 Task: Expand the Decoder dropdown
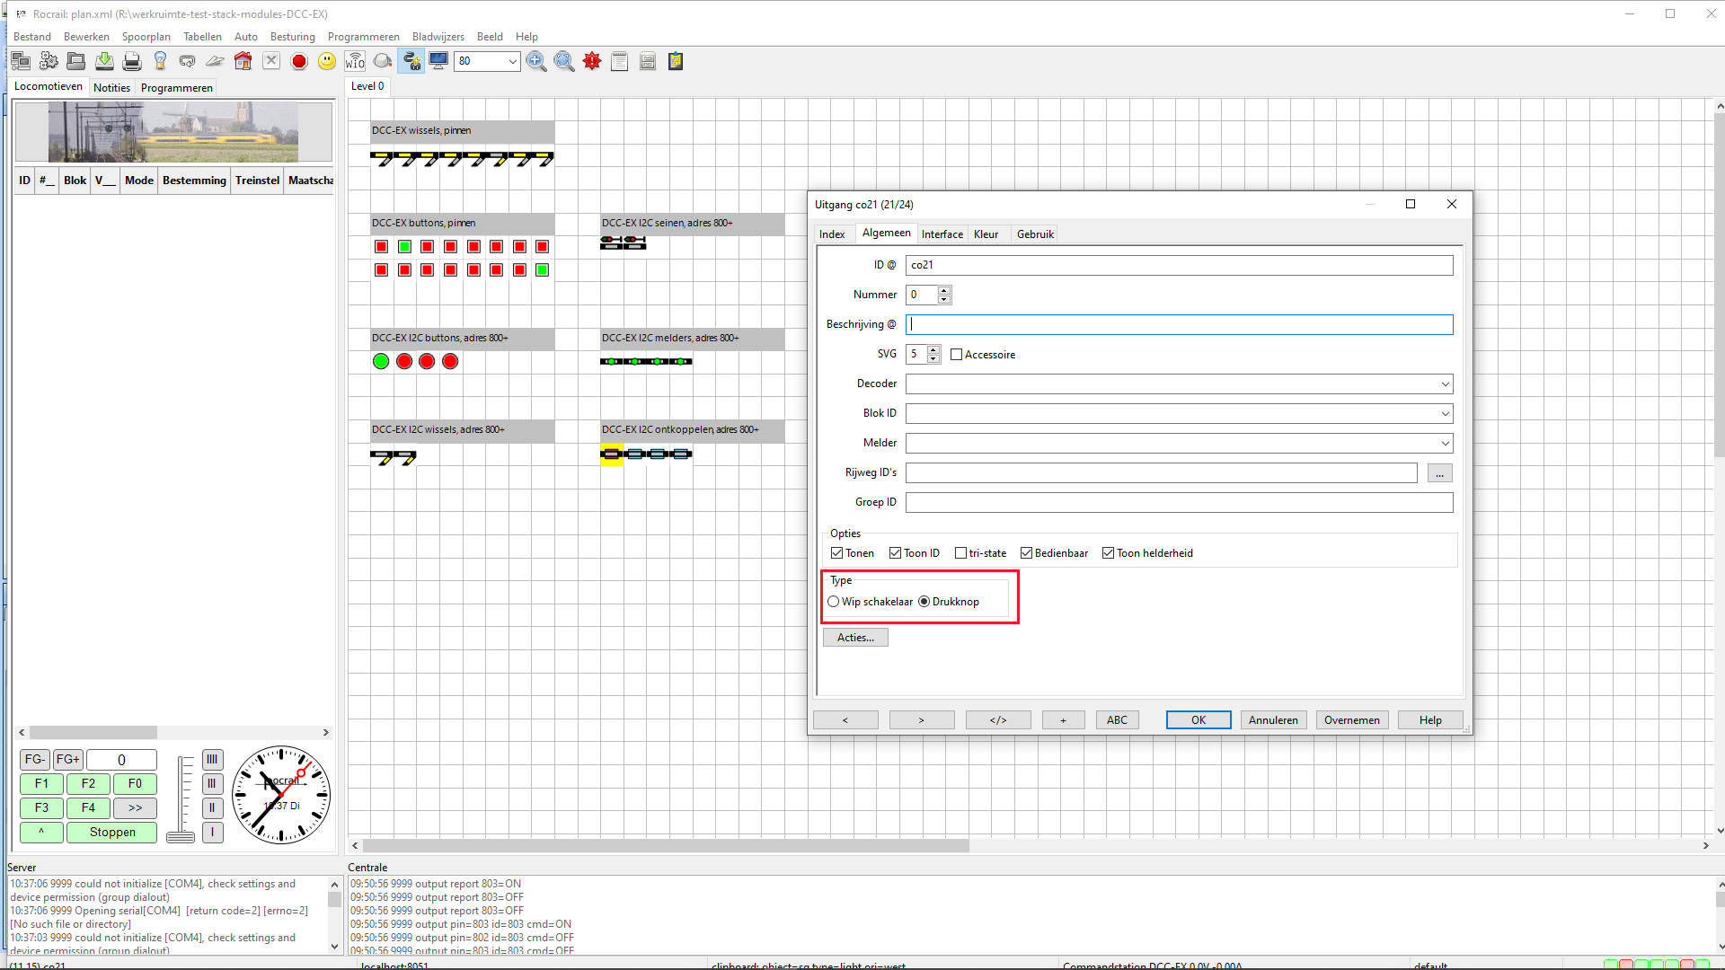click(x=1445, y=384)
